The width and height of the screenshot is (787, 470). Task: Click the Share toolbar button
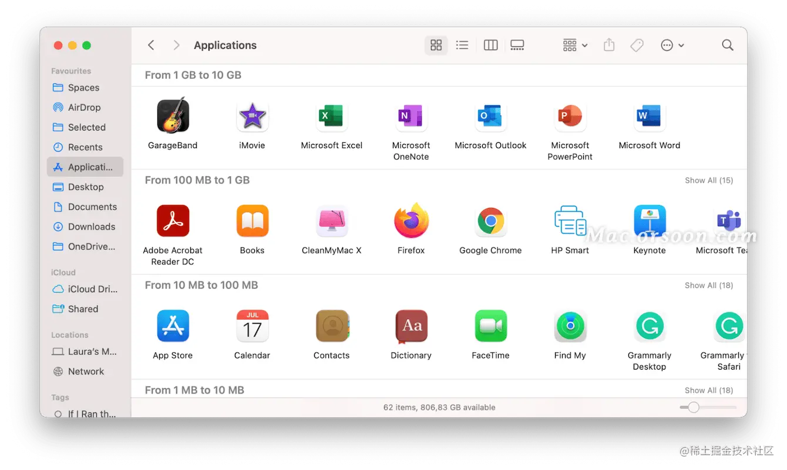pos(609,45)
